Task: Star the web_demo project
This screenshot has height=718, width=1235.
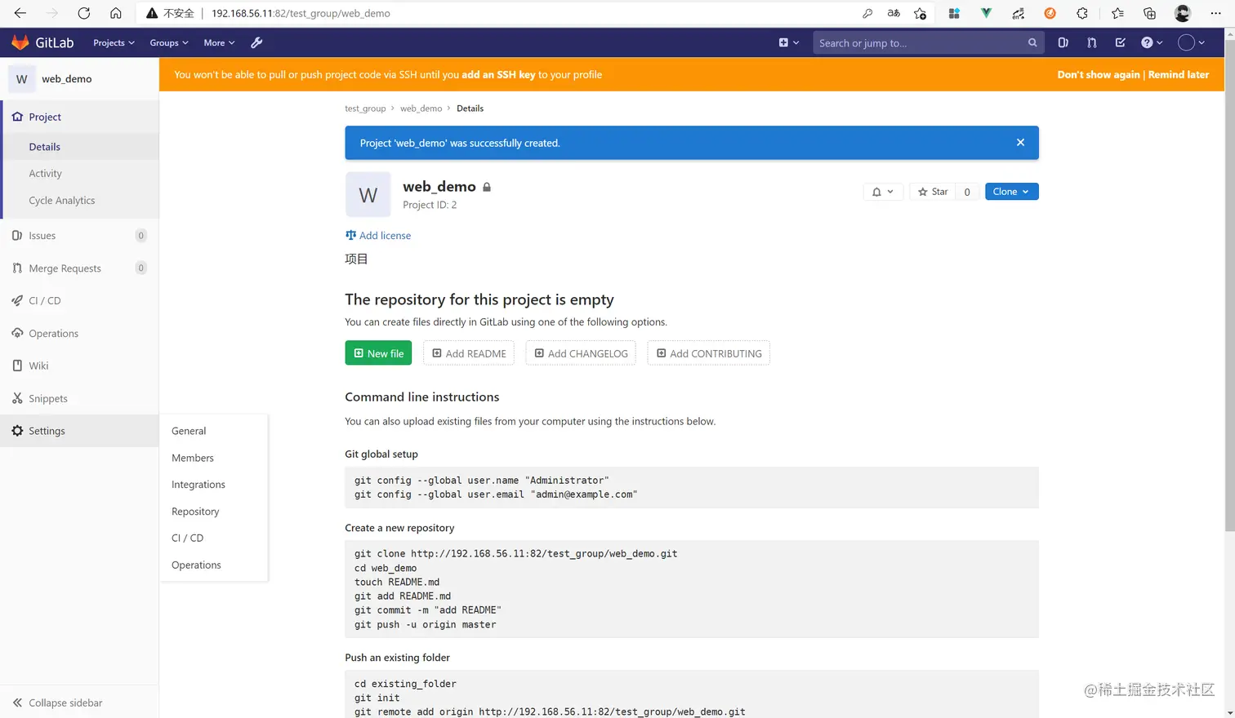Action: [932, 192]
